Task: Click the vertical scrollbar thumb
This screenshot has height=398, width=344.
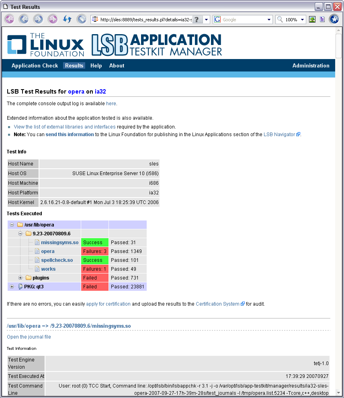Action: tap(338, 46)
